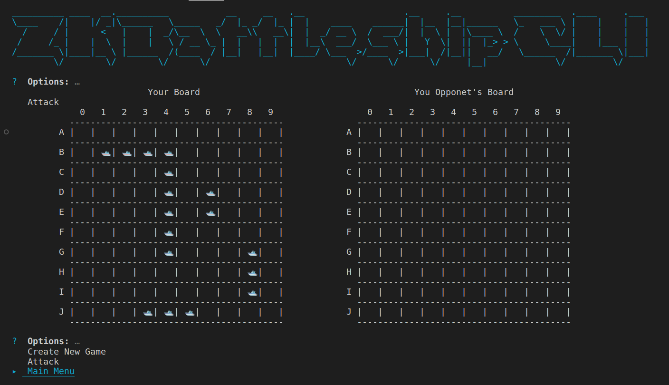The width and height of the screenshot is (669, 385).
Task: Click the ship icon at J3 on Your Board
Action: pyautogui.click(x=148, y=313)
